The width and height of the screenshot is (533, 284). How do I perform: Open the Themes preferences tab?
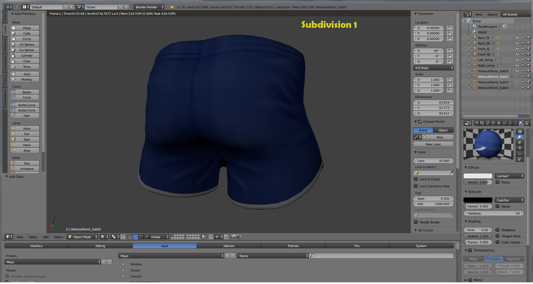(x=293, y=246)
